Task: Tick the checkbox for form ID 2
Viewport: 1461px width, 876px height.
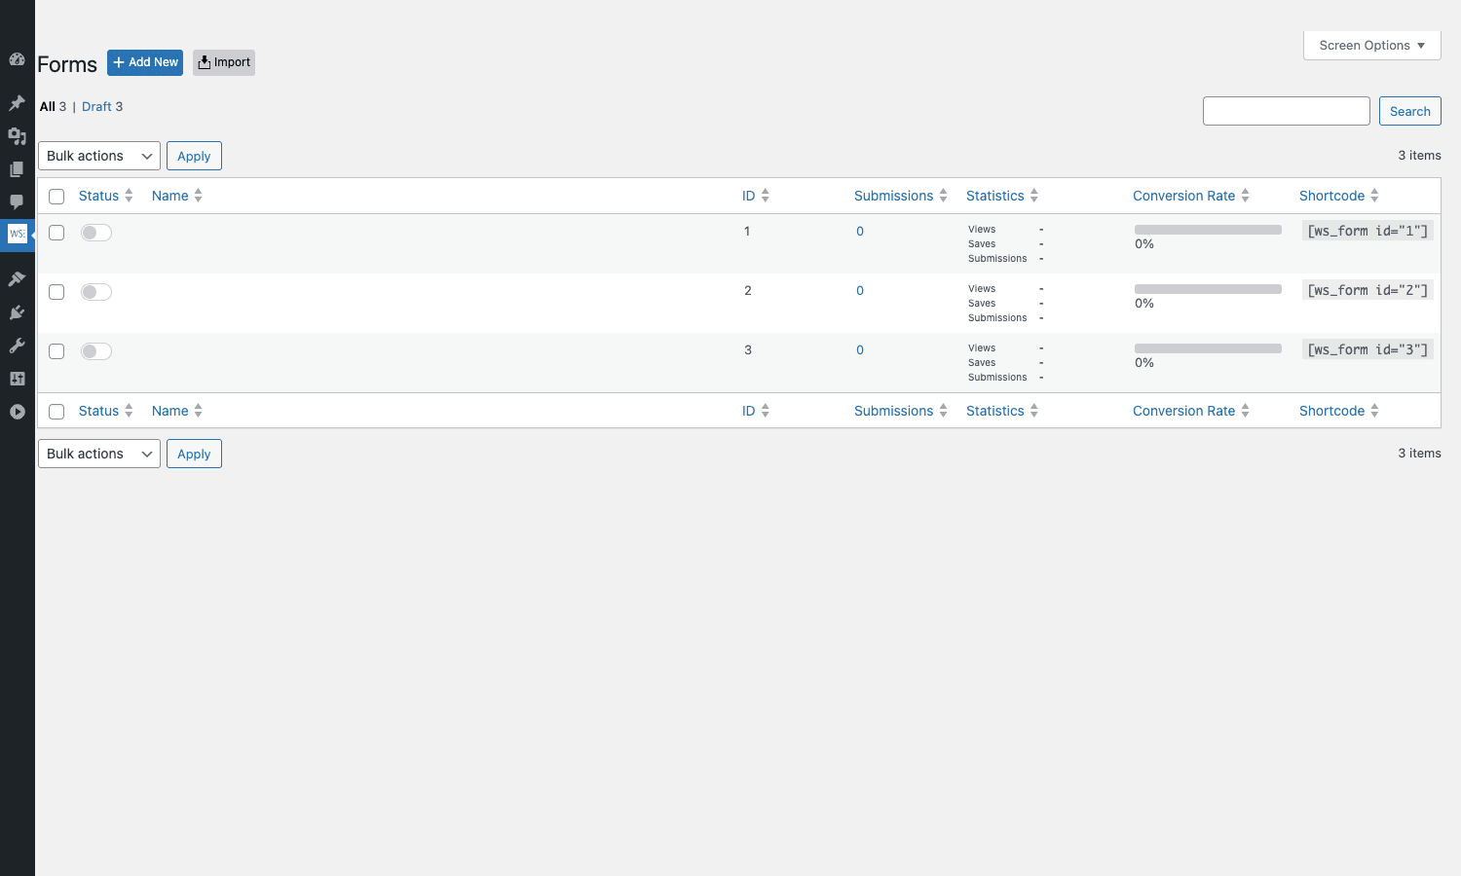Action: (56, 292)
